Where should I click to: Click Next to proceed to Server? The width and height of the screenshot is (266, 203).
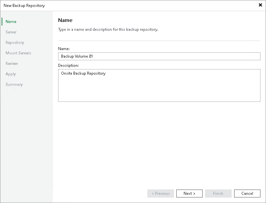[189, 193]
